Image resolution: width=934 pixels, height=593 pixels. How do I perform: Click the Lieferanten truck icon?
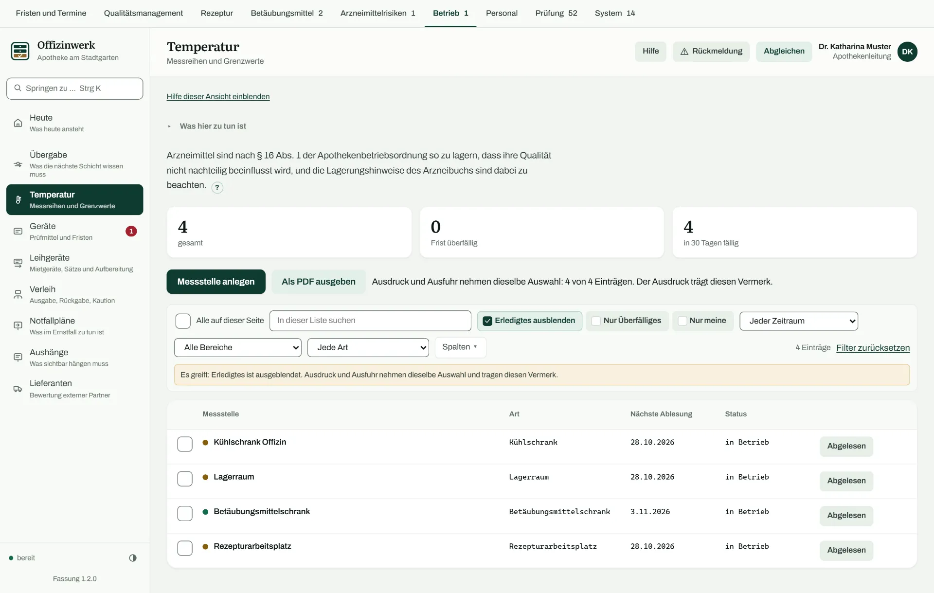tap(18, 389)
